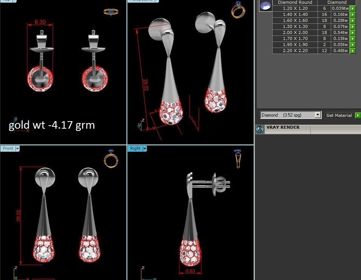This screenshot has height=280, width=361.
Task: Click the 0.039tw weight cell
Action: 340,8
